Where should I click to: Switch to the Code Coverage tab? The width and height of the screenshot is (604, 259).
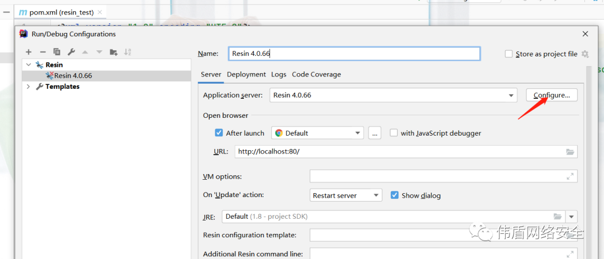316,74
